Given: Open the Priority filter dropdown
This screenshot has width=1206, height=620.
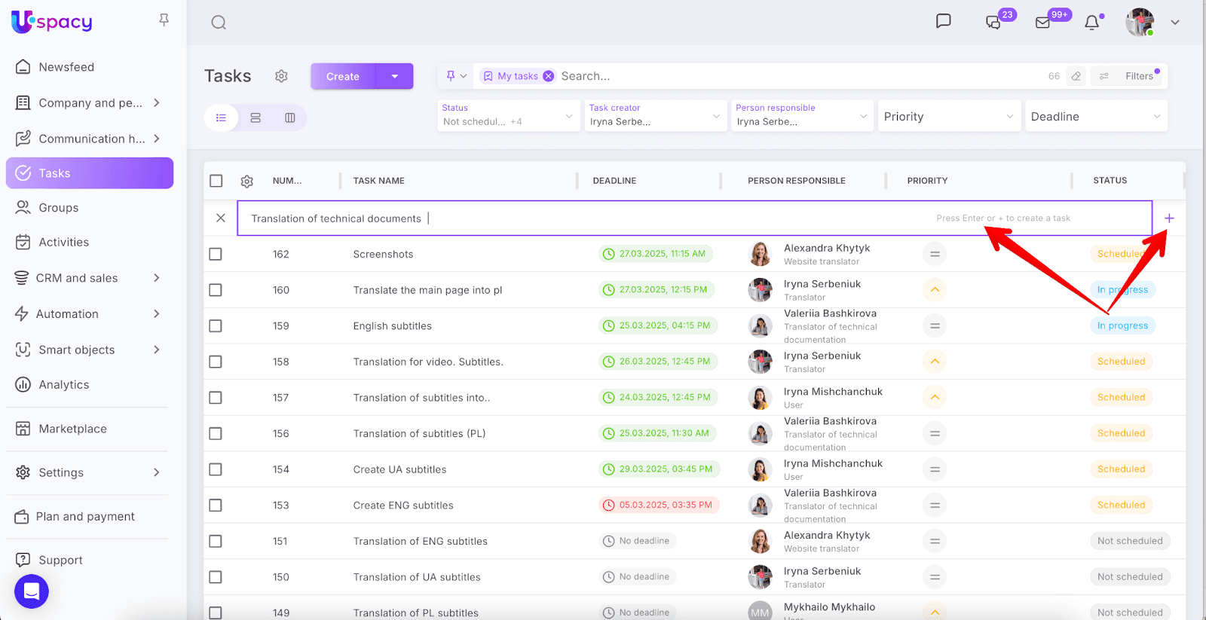Looking at the screenshot, I should [x=948, y=117].
